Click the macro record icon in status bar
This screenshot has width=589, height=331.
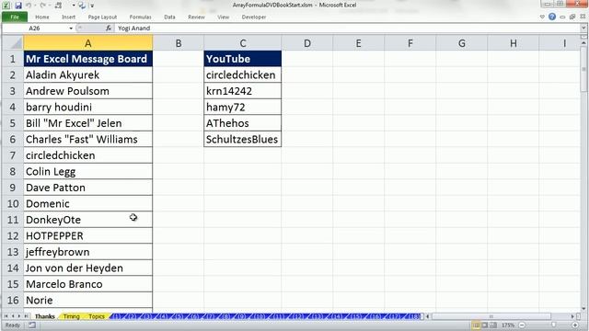click(x=32, y=325)
